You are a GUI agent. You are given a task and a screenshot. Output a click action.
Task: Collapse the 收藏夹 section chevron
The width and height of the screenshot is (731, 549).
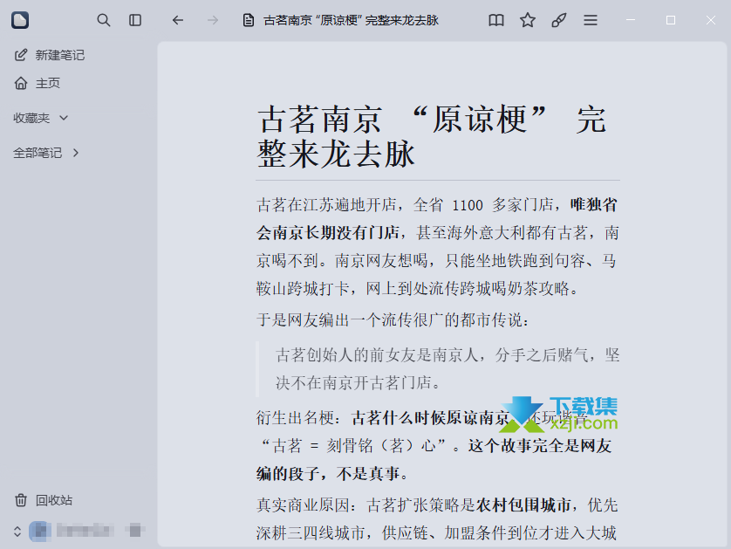pyautogui.click(x=64, y=118)
